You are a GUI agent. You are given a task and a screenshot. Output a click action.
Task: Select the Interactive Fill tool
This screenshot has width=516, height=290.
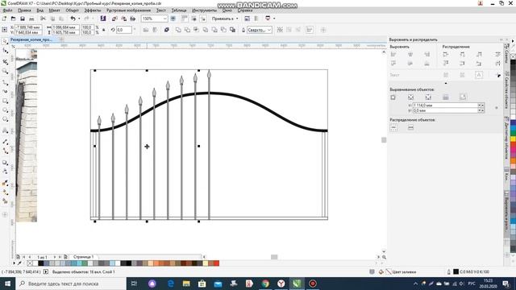pos(5,193)
